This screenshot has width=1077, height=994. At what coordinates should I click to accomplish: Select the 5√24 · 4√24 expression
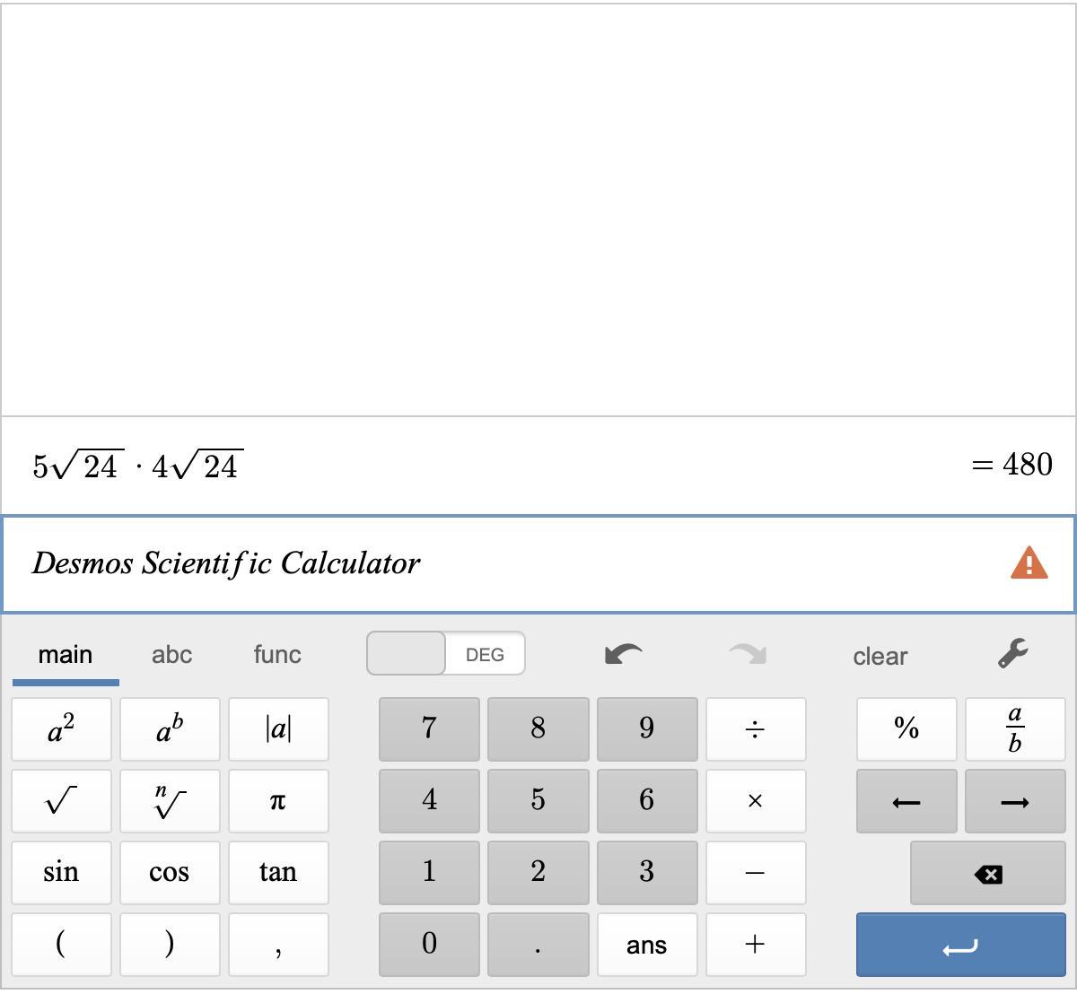138,466
